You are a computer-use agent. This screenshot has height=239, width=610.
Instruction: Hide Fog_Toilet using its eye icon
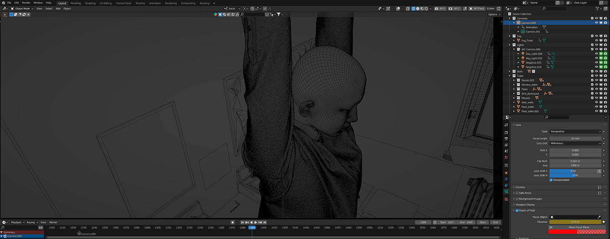596,40
